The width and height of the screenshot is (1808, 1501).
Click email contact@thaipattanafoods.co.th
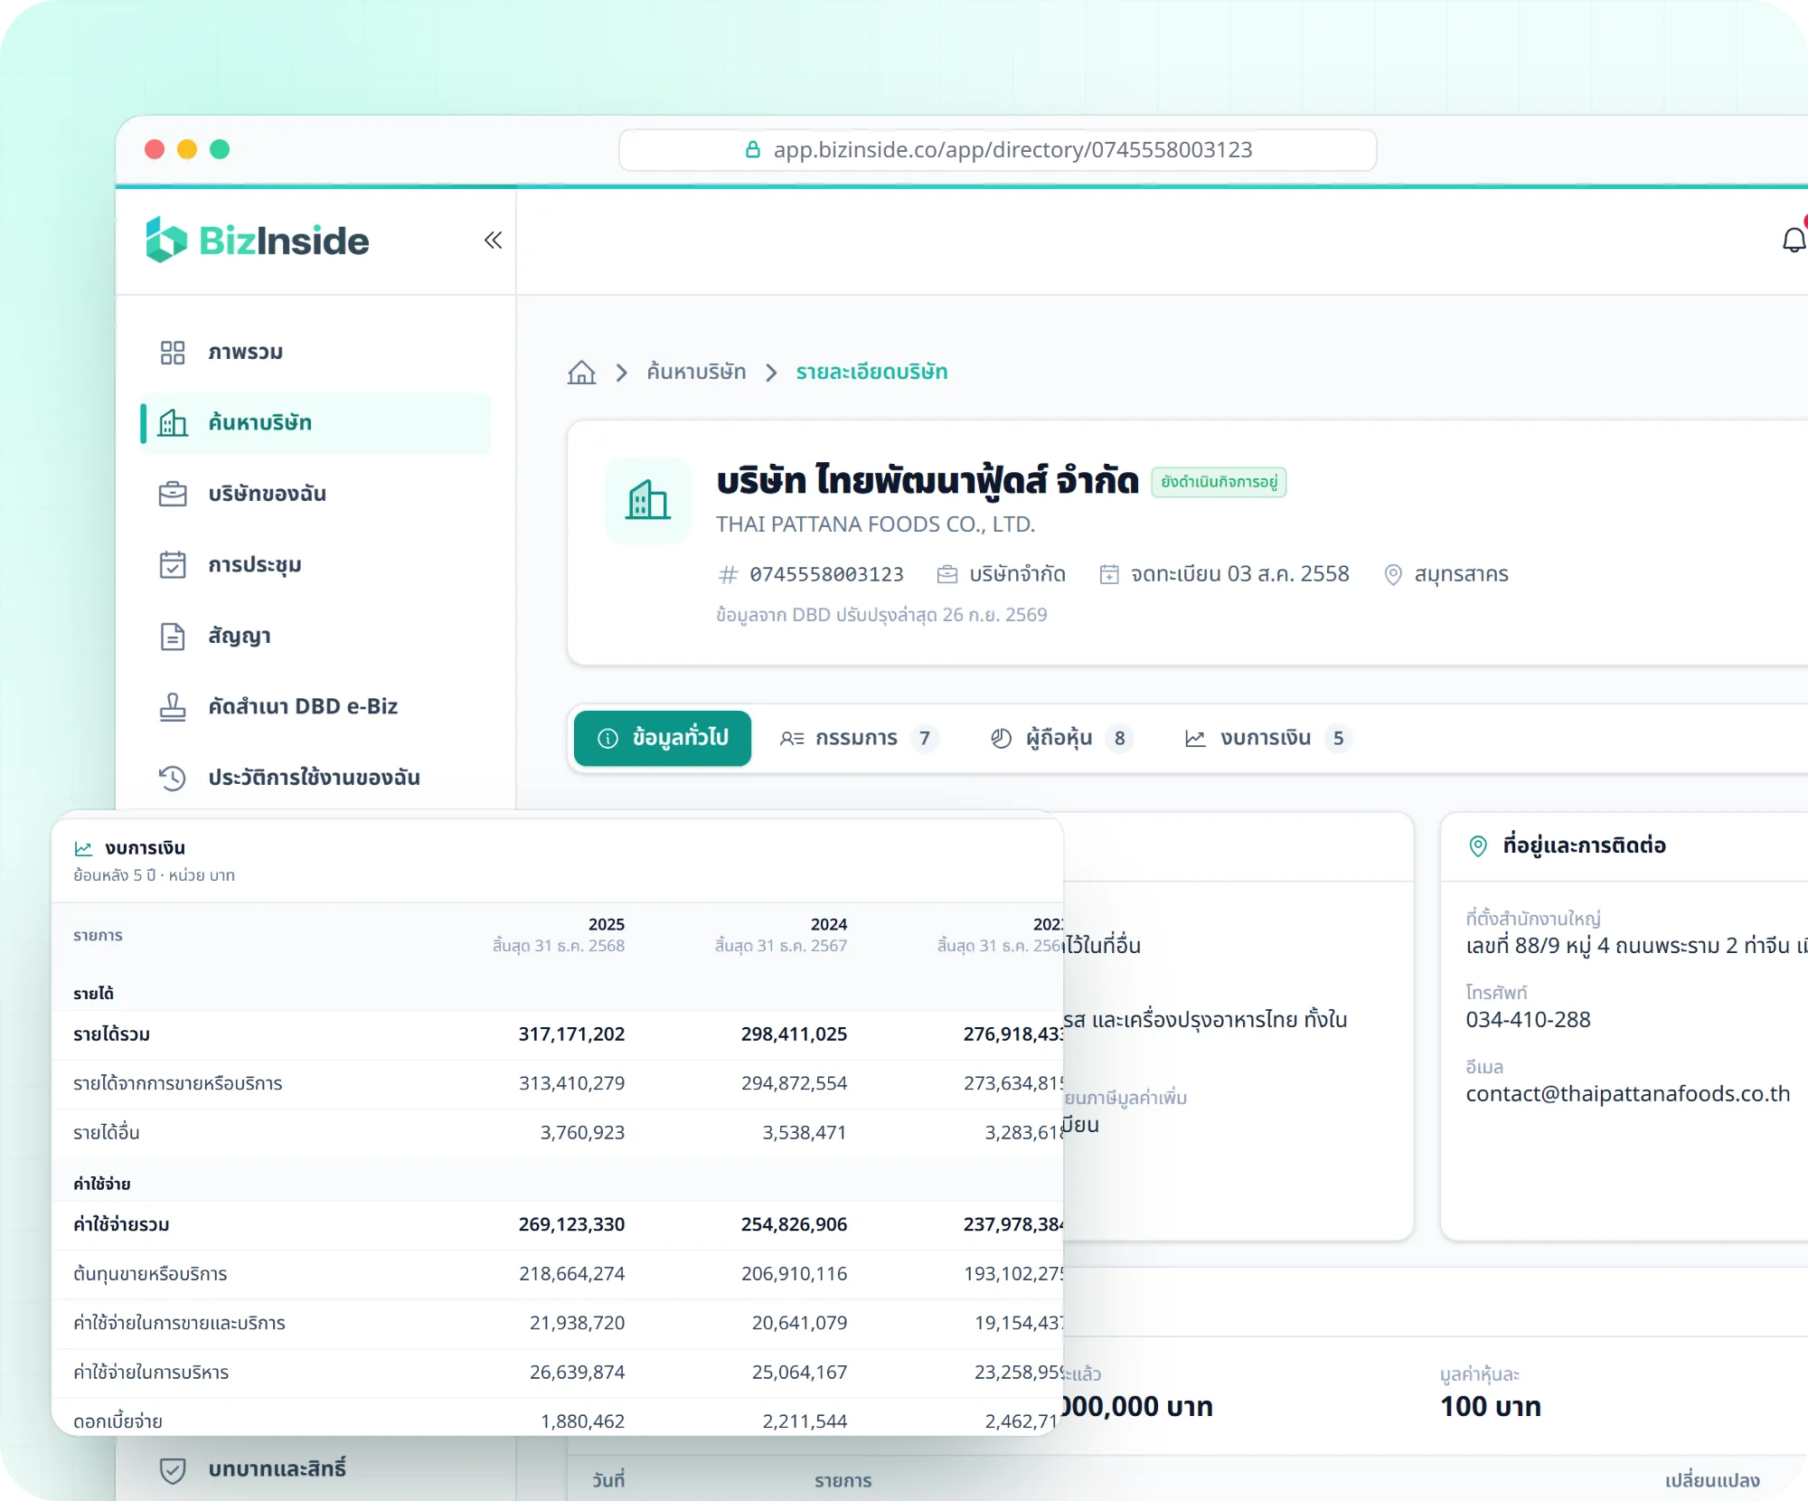1628,1094
